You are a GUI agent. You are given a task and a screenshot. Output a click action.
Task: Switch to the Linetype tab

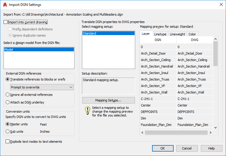click(x=160, y=34)
